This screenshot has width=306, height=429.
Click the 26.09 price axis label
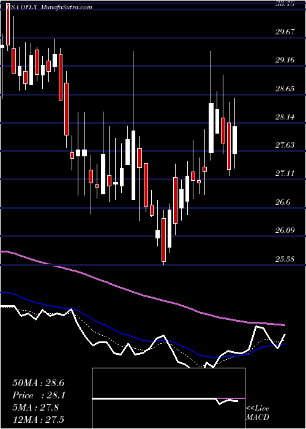[285, 230]
